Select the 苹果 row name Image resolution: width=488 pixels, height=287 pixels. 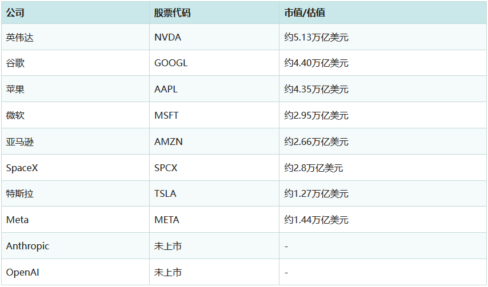(15, 89)
